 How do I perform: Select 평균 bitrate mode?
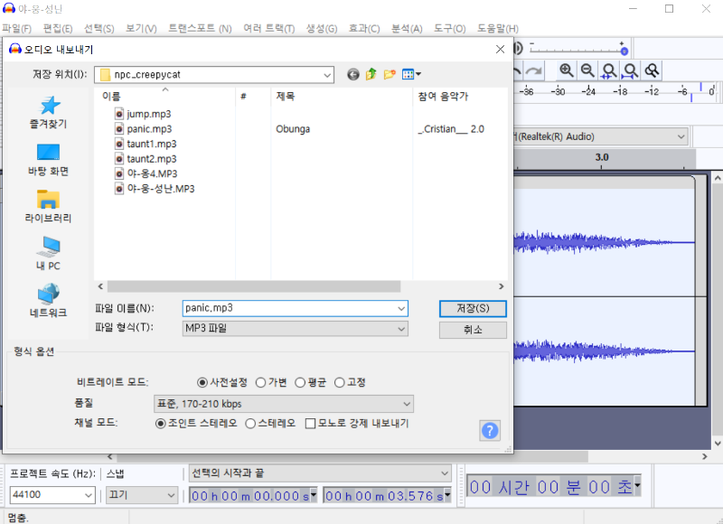300,382
